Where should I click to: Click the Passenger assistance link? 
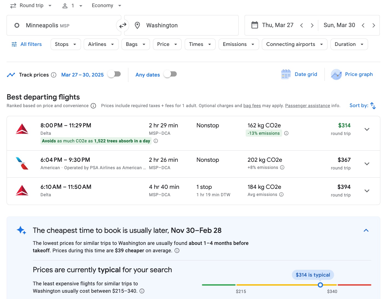click(x=308, y=105)
